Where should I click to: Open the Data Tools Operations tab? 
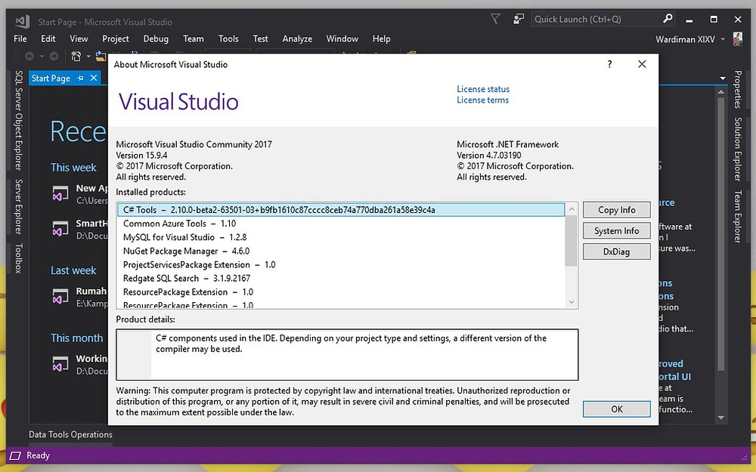[x=70, y=434]
